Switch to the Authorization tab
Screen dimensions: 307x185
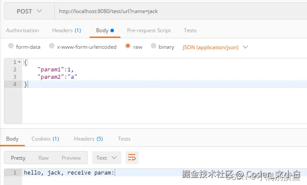tap(23, 30)
